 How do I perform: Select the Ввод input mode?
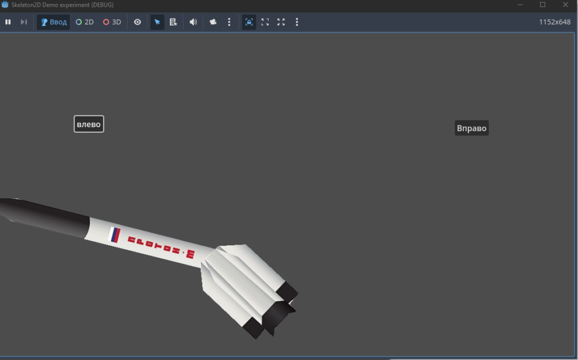(x=54, y=22)
